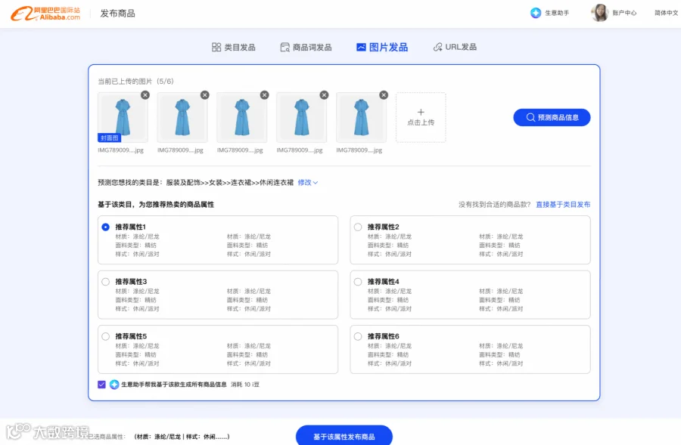This screenshot has width=681, height=445.
Task: Remove the second uploaded dress image
Action: (204, 95)
